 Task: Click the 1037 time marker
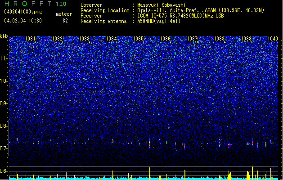click(x=193, y=38)
